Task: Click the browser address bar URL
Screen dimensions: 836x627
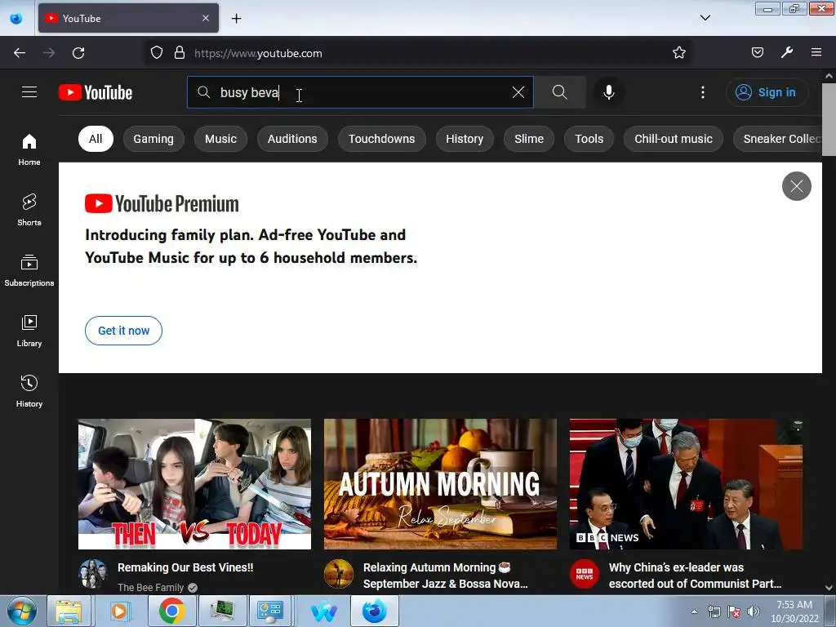Action: click(258, 53)
